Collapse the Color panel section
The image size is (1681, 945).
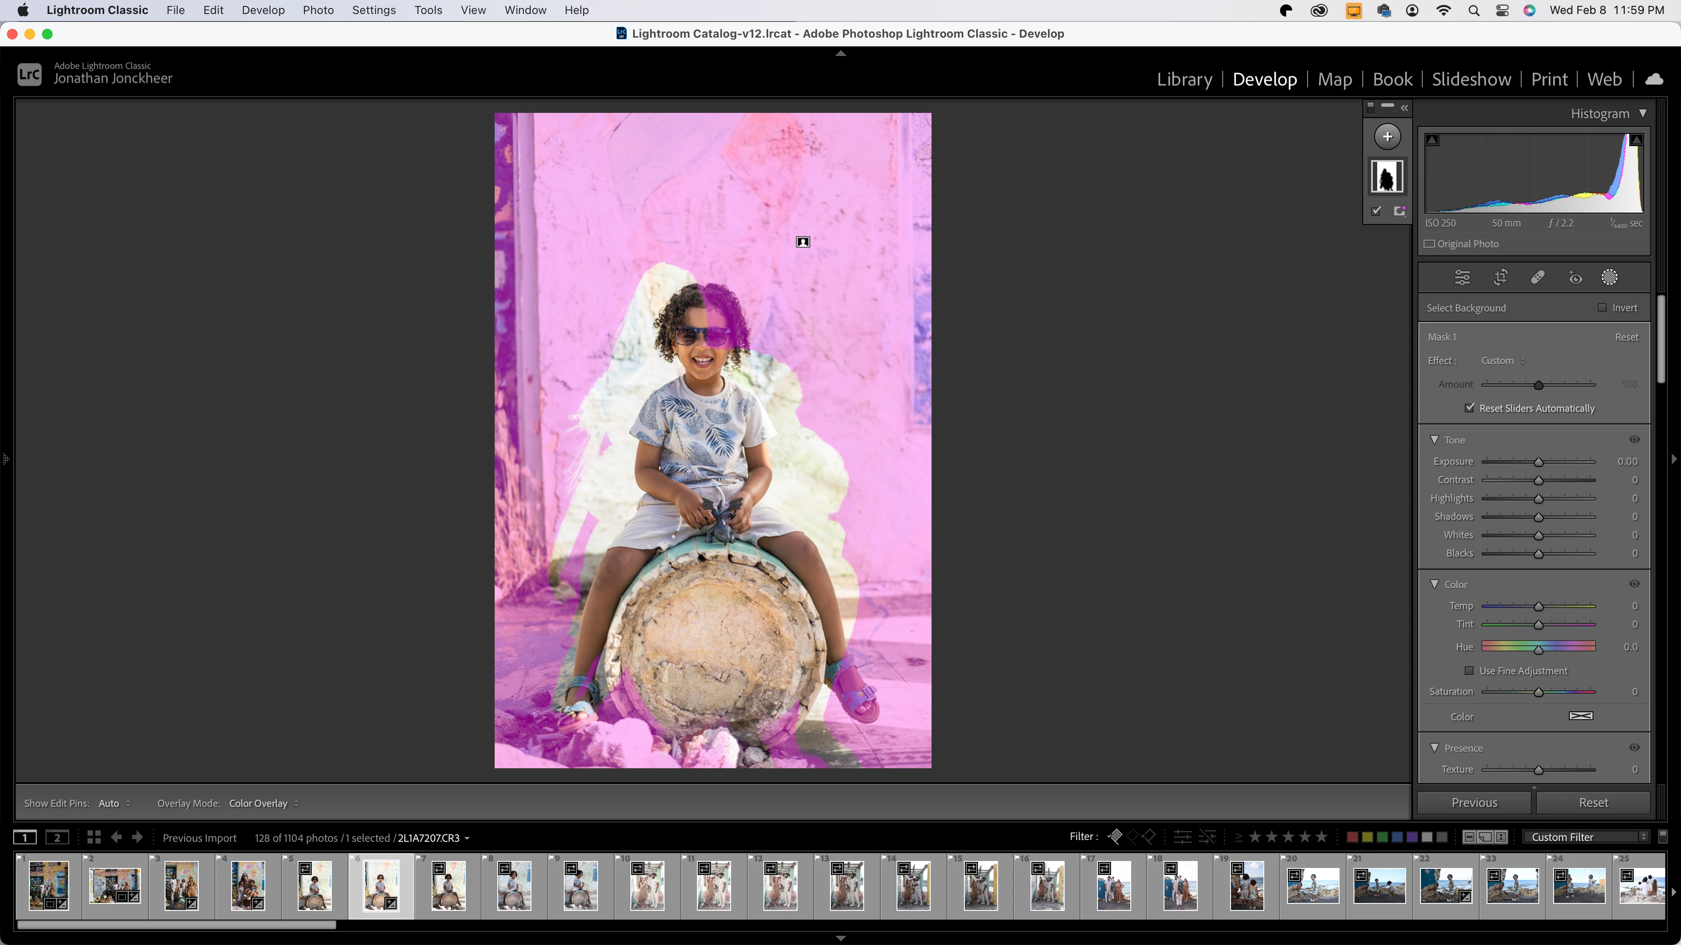pos(1435,584)
